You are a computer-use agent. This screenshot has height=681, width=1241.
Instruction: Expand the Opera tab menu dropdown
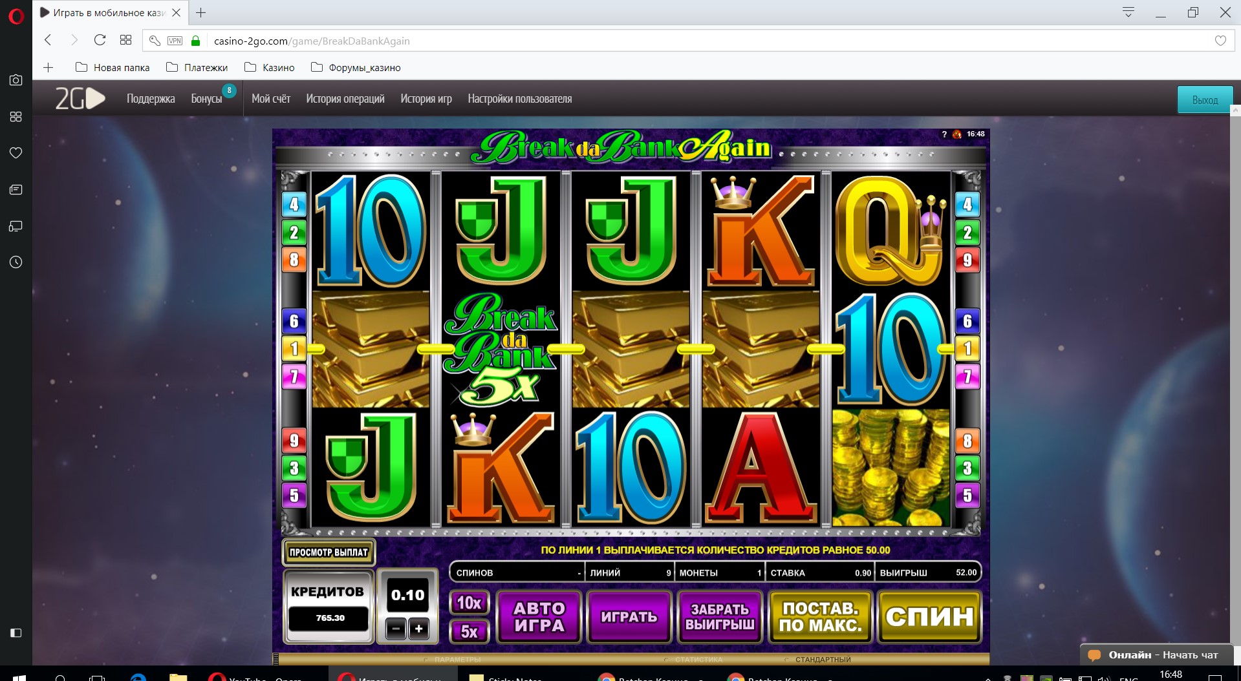tap(1128, 12)
